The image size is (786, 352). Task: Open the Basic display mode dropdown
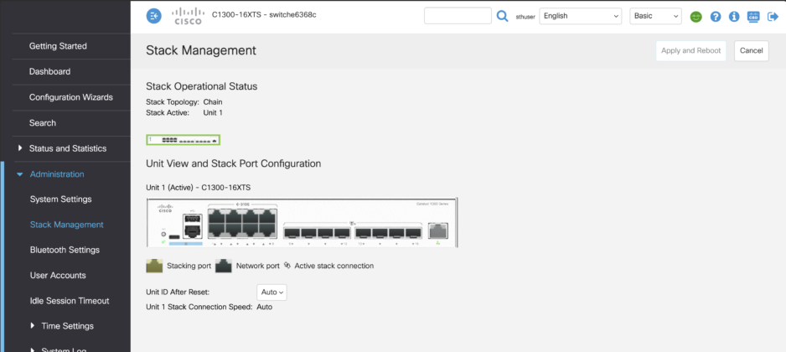[655, 16]
